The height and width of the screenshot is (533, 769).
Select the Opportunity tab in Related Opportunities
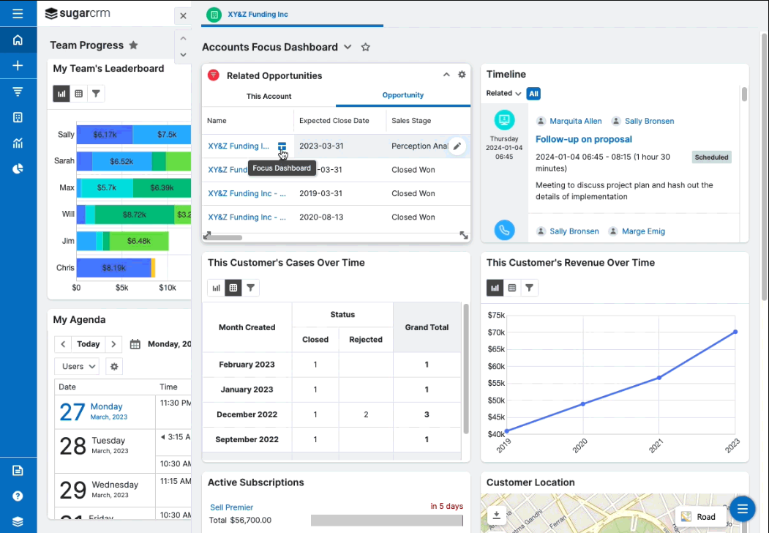click(x=402, y=95)
